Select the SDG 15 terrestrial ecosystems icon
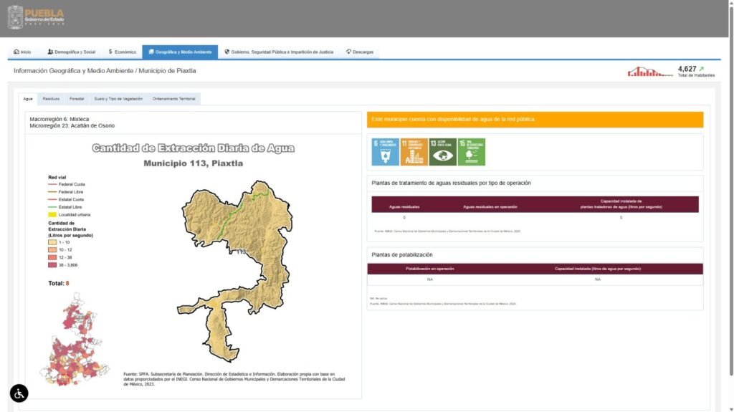 pos(471,152)
